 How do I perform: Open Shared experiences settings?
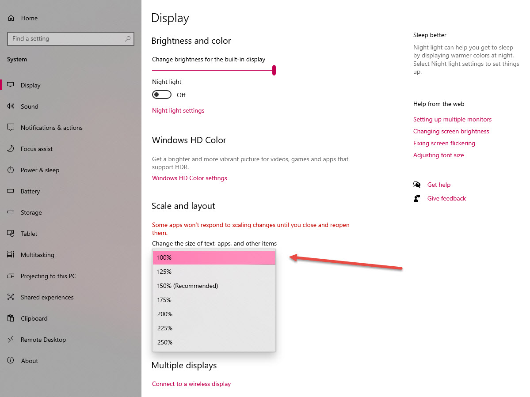[x=71, y=297]
